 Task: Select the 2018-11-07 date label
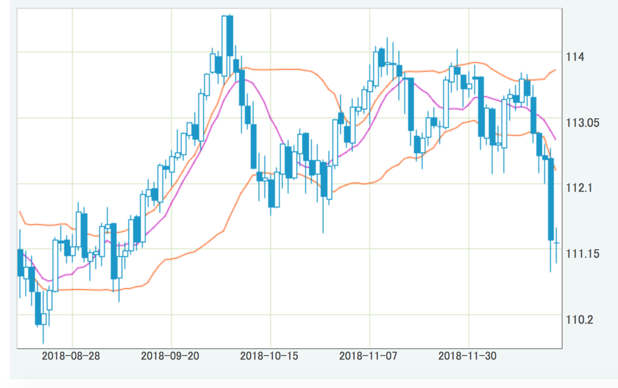(368, 356)
